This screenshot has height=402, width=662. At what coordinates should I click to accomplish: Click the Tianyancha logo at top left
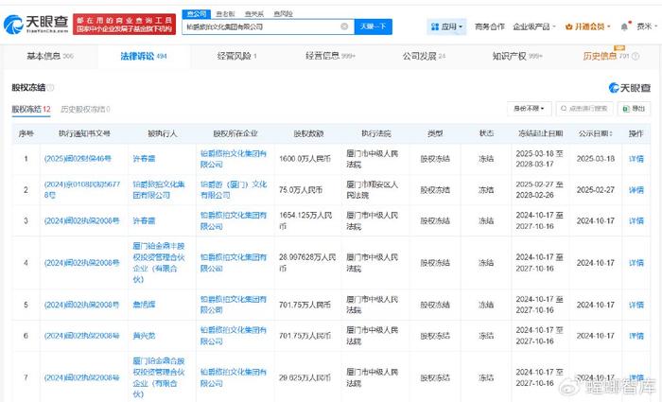tap(36, 24)
